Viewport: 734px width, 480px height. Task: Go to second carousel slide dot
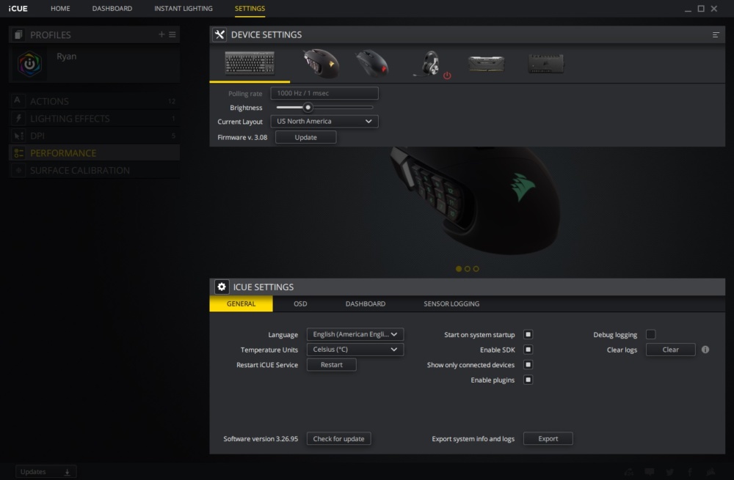(x=467, y=269)
